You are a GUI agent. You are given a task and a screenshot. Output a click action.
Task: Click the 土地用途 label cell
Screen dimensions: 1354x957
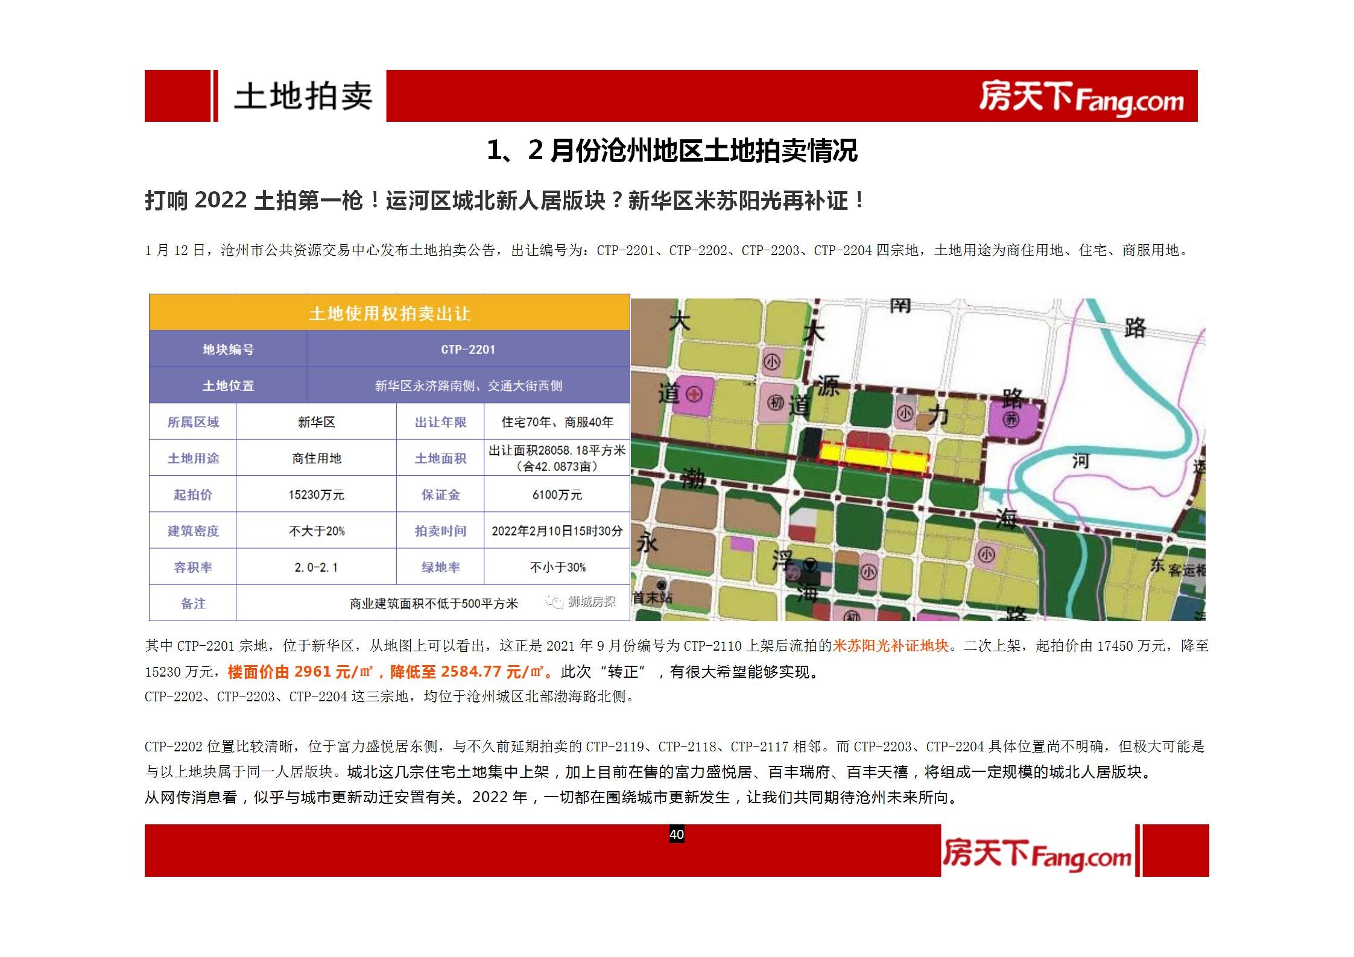point(193,458)
